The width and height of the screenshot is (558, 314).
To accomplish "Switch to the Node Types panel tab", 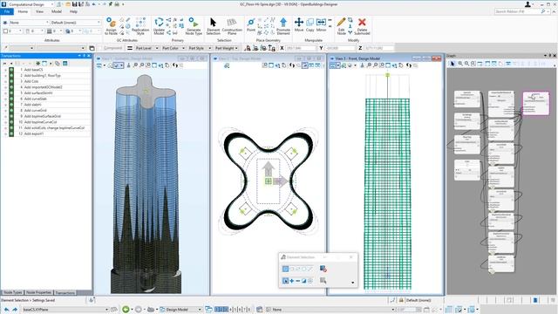I will click(x=13, y=292).
